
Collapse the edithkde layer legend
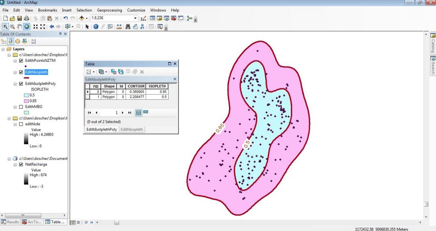point(15,124)
